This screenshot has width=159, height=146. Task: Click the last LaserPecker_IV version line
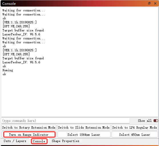pos(21,62)
